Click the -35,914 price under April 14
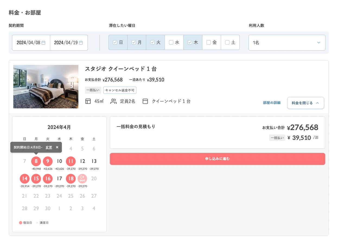The width and height of the screenshot is (338, 242). [x=25, y=186]
